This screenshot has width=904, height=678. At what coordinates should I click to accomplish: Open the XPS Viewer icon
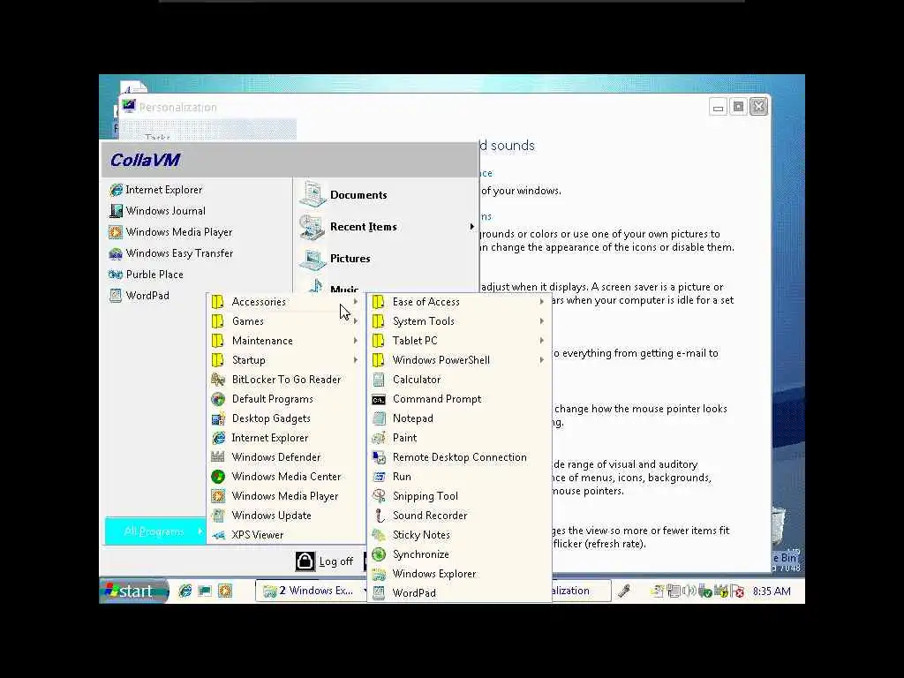pos(218,535)
